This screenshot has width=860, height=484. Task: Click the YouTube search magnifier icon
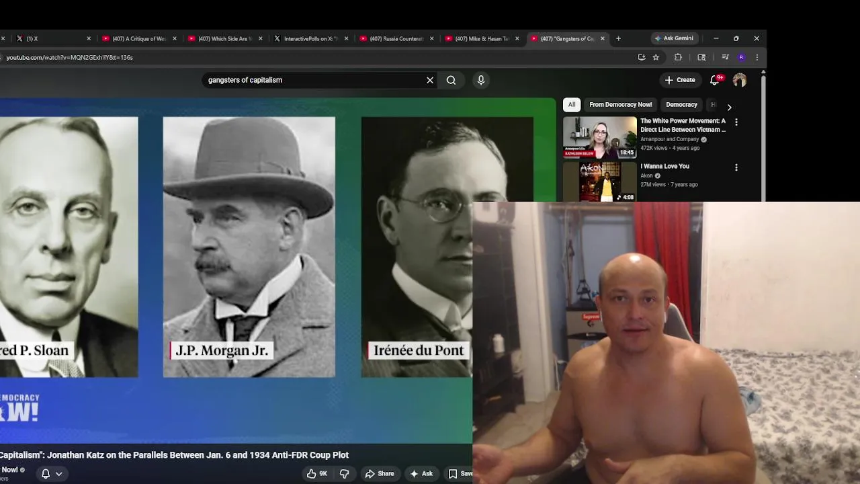[x=451, y=80]
